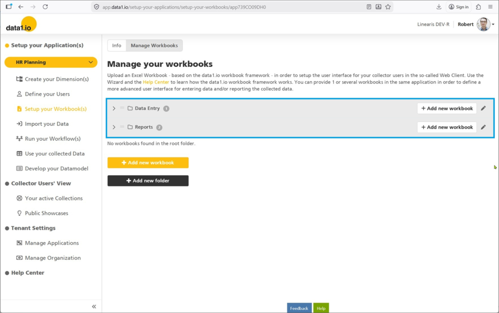Image resolution: width=499 pixels, height=313 pixels.
Task: Bookmark this page with the star icon
Action: tap(388, 7)
